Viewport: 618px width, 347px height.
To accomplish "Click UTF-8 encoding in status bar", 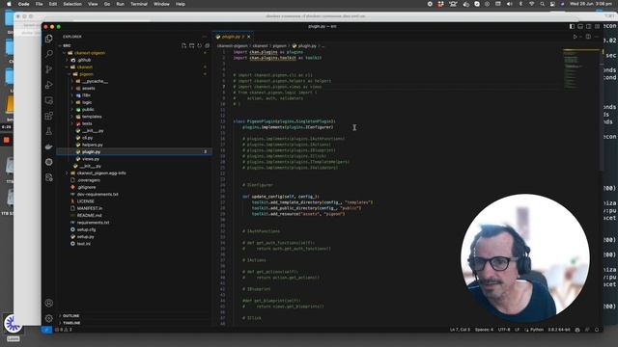I will coord(504,330).
